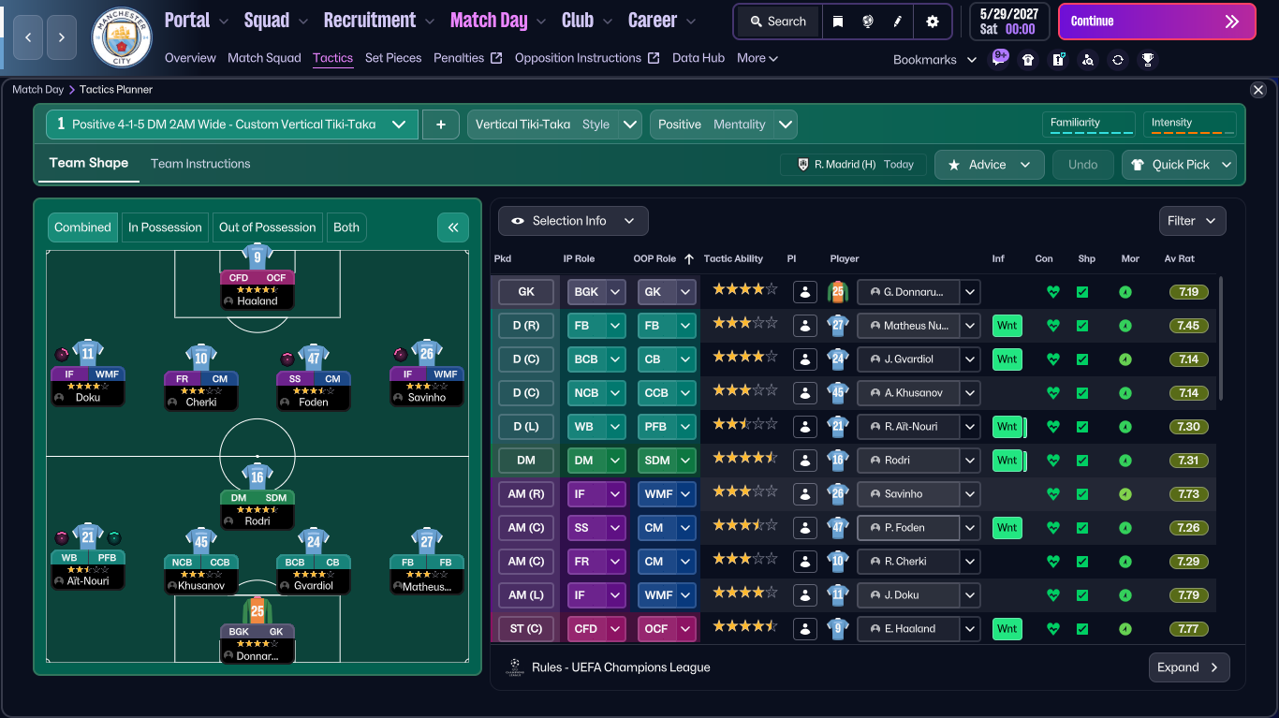The image size is (1279, 718).
Task: Open Positive Mentality dropdown
Action: coord(723,125)
